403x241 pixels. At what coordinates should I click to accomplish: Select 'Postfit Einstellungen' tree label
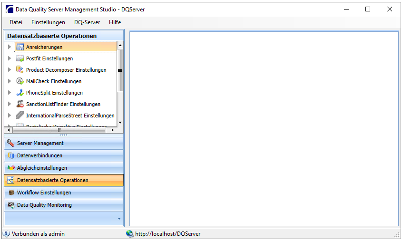[49, 58]
